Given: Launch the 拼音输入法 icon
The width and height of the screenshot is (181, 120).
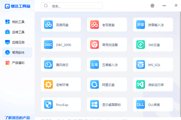Looking at the screenshot, I should (141, 25).
